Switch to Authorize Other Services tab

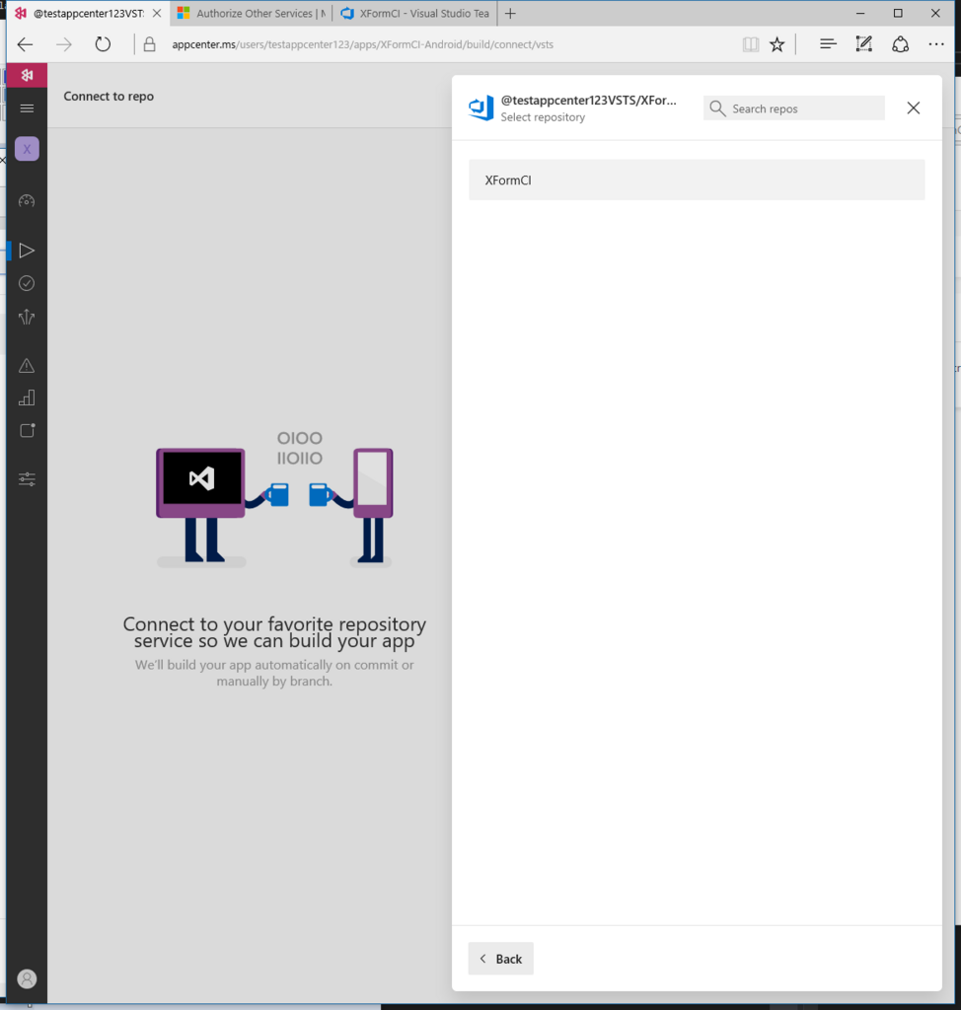coord(252,14)
